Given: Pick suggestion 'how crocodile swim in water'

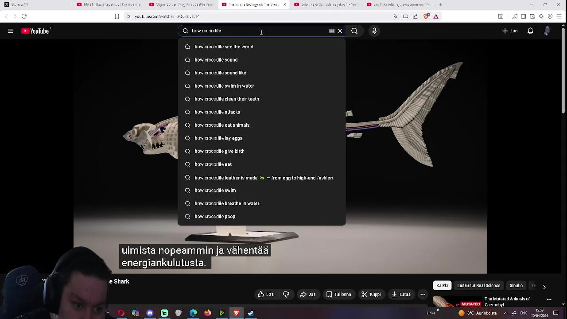Looking at the screenshot, I should (261, 86).
